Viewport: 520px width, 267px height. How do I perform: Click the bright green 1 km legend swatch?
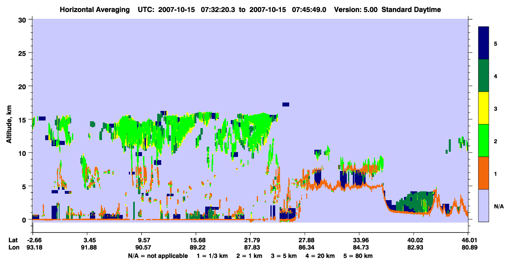click(484, 141)
